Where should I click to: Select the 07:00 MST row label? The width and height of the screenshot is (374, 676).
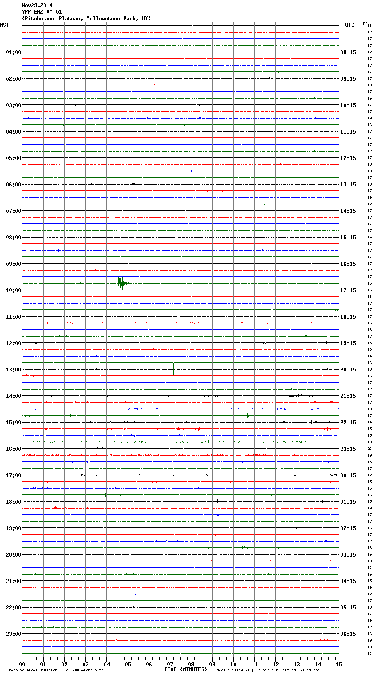(14, 211)
